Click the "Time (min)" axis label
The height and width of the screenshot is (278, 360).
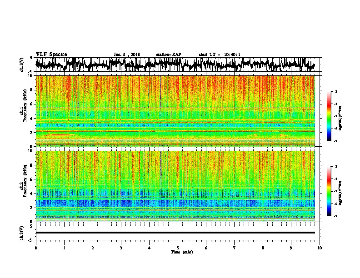182,252
